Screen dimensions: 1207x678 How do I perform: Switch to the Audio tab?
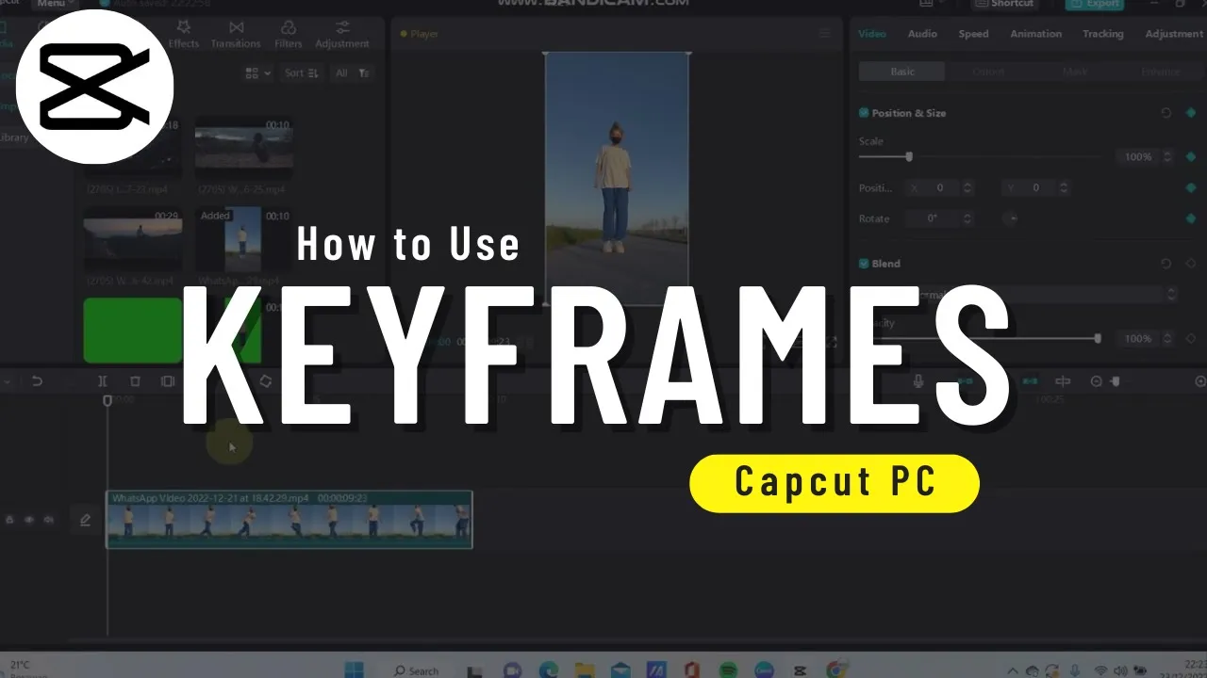pyautogui.click(x=922, y=34)
